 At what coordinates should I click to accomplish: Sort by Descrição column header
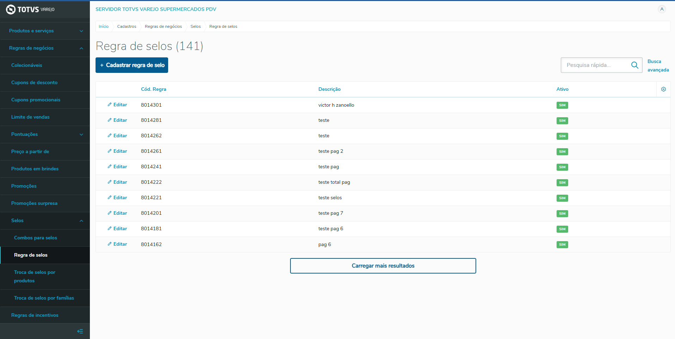point(329,89)
